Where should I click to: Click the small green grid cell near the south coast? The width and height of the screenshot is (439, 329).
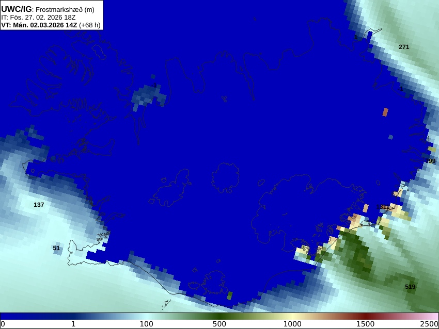tap(230, 295)
